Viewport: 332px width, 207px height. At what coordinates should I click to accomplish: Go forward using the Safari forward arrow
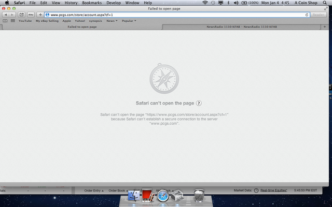[x=12, y=15]
